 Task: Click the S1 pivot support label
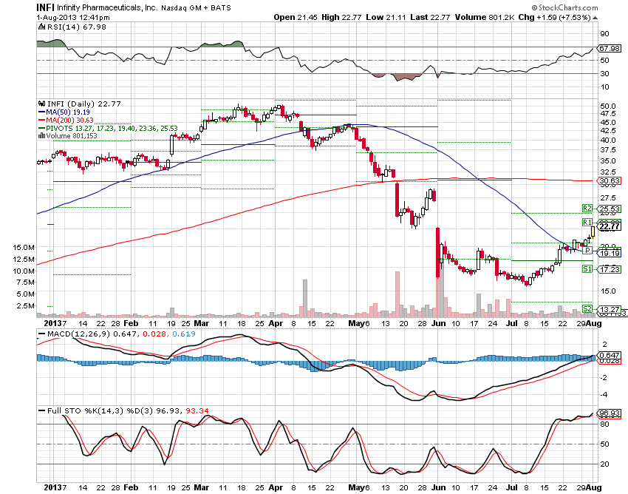pos(587,269)
